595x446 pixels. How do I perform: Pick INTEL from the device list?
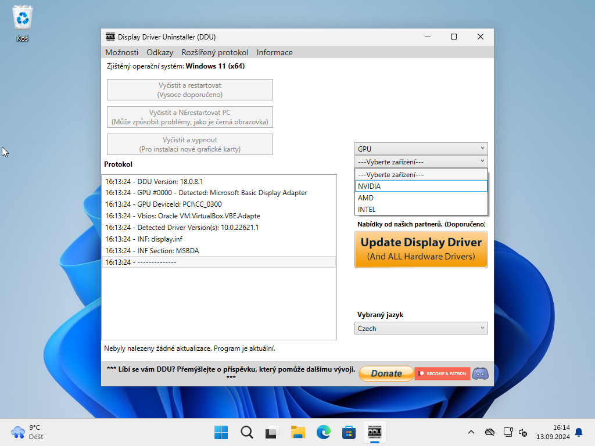point(421,210)
